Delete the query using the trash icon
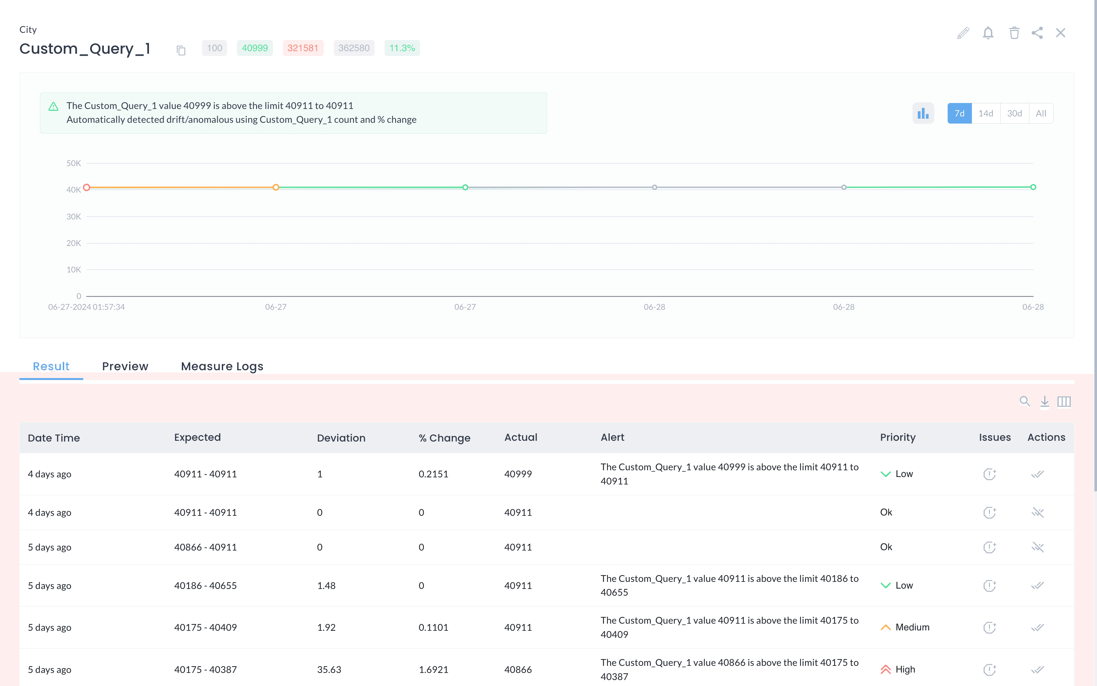Viewport: 1097px width, 686px height. pyautogui.click(x=1014, y=33)
